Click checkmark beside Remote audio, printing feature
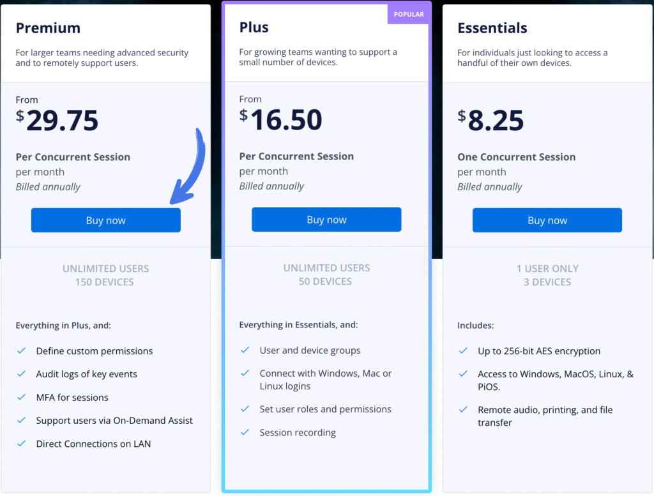The image size is (654, 496). [x=464, y=410]
